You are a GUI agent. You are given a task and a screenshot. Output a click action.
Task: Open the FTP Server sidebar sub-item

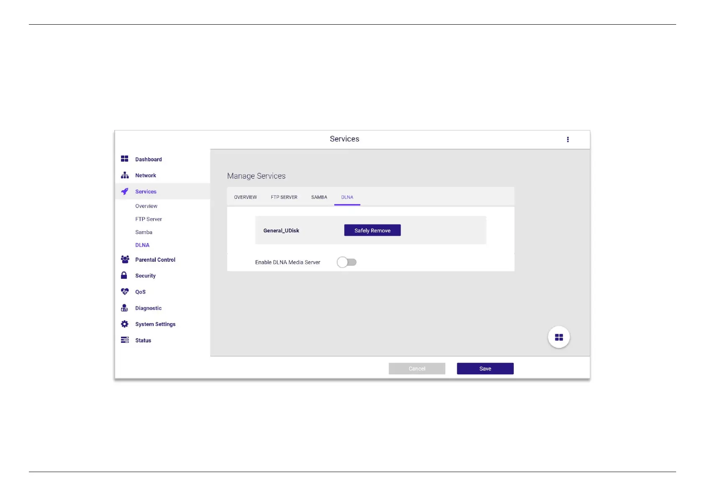[148, 219]
